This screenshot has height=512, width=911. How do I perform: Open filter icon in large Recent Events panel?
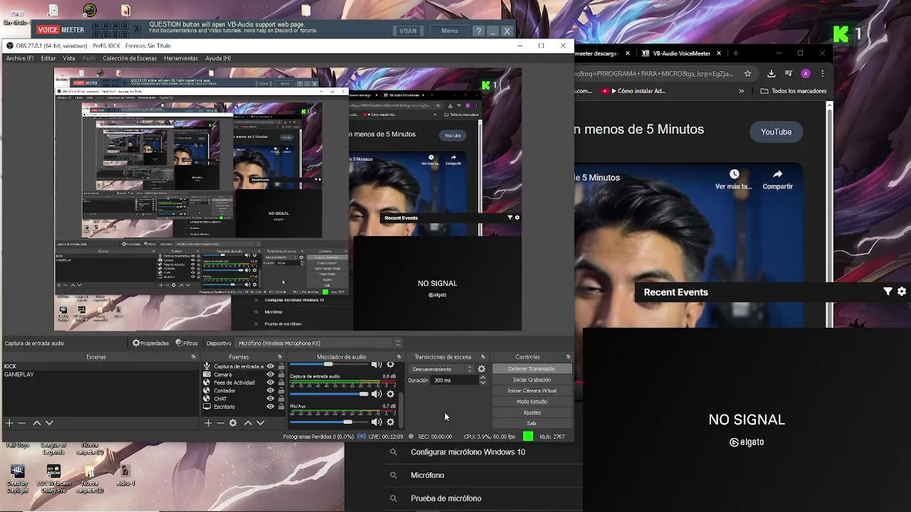(x=888, y=292)
